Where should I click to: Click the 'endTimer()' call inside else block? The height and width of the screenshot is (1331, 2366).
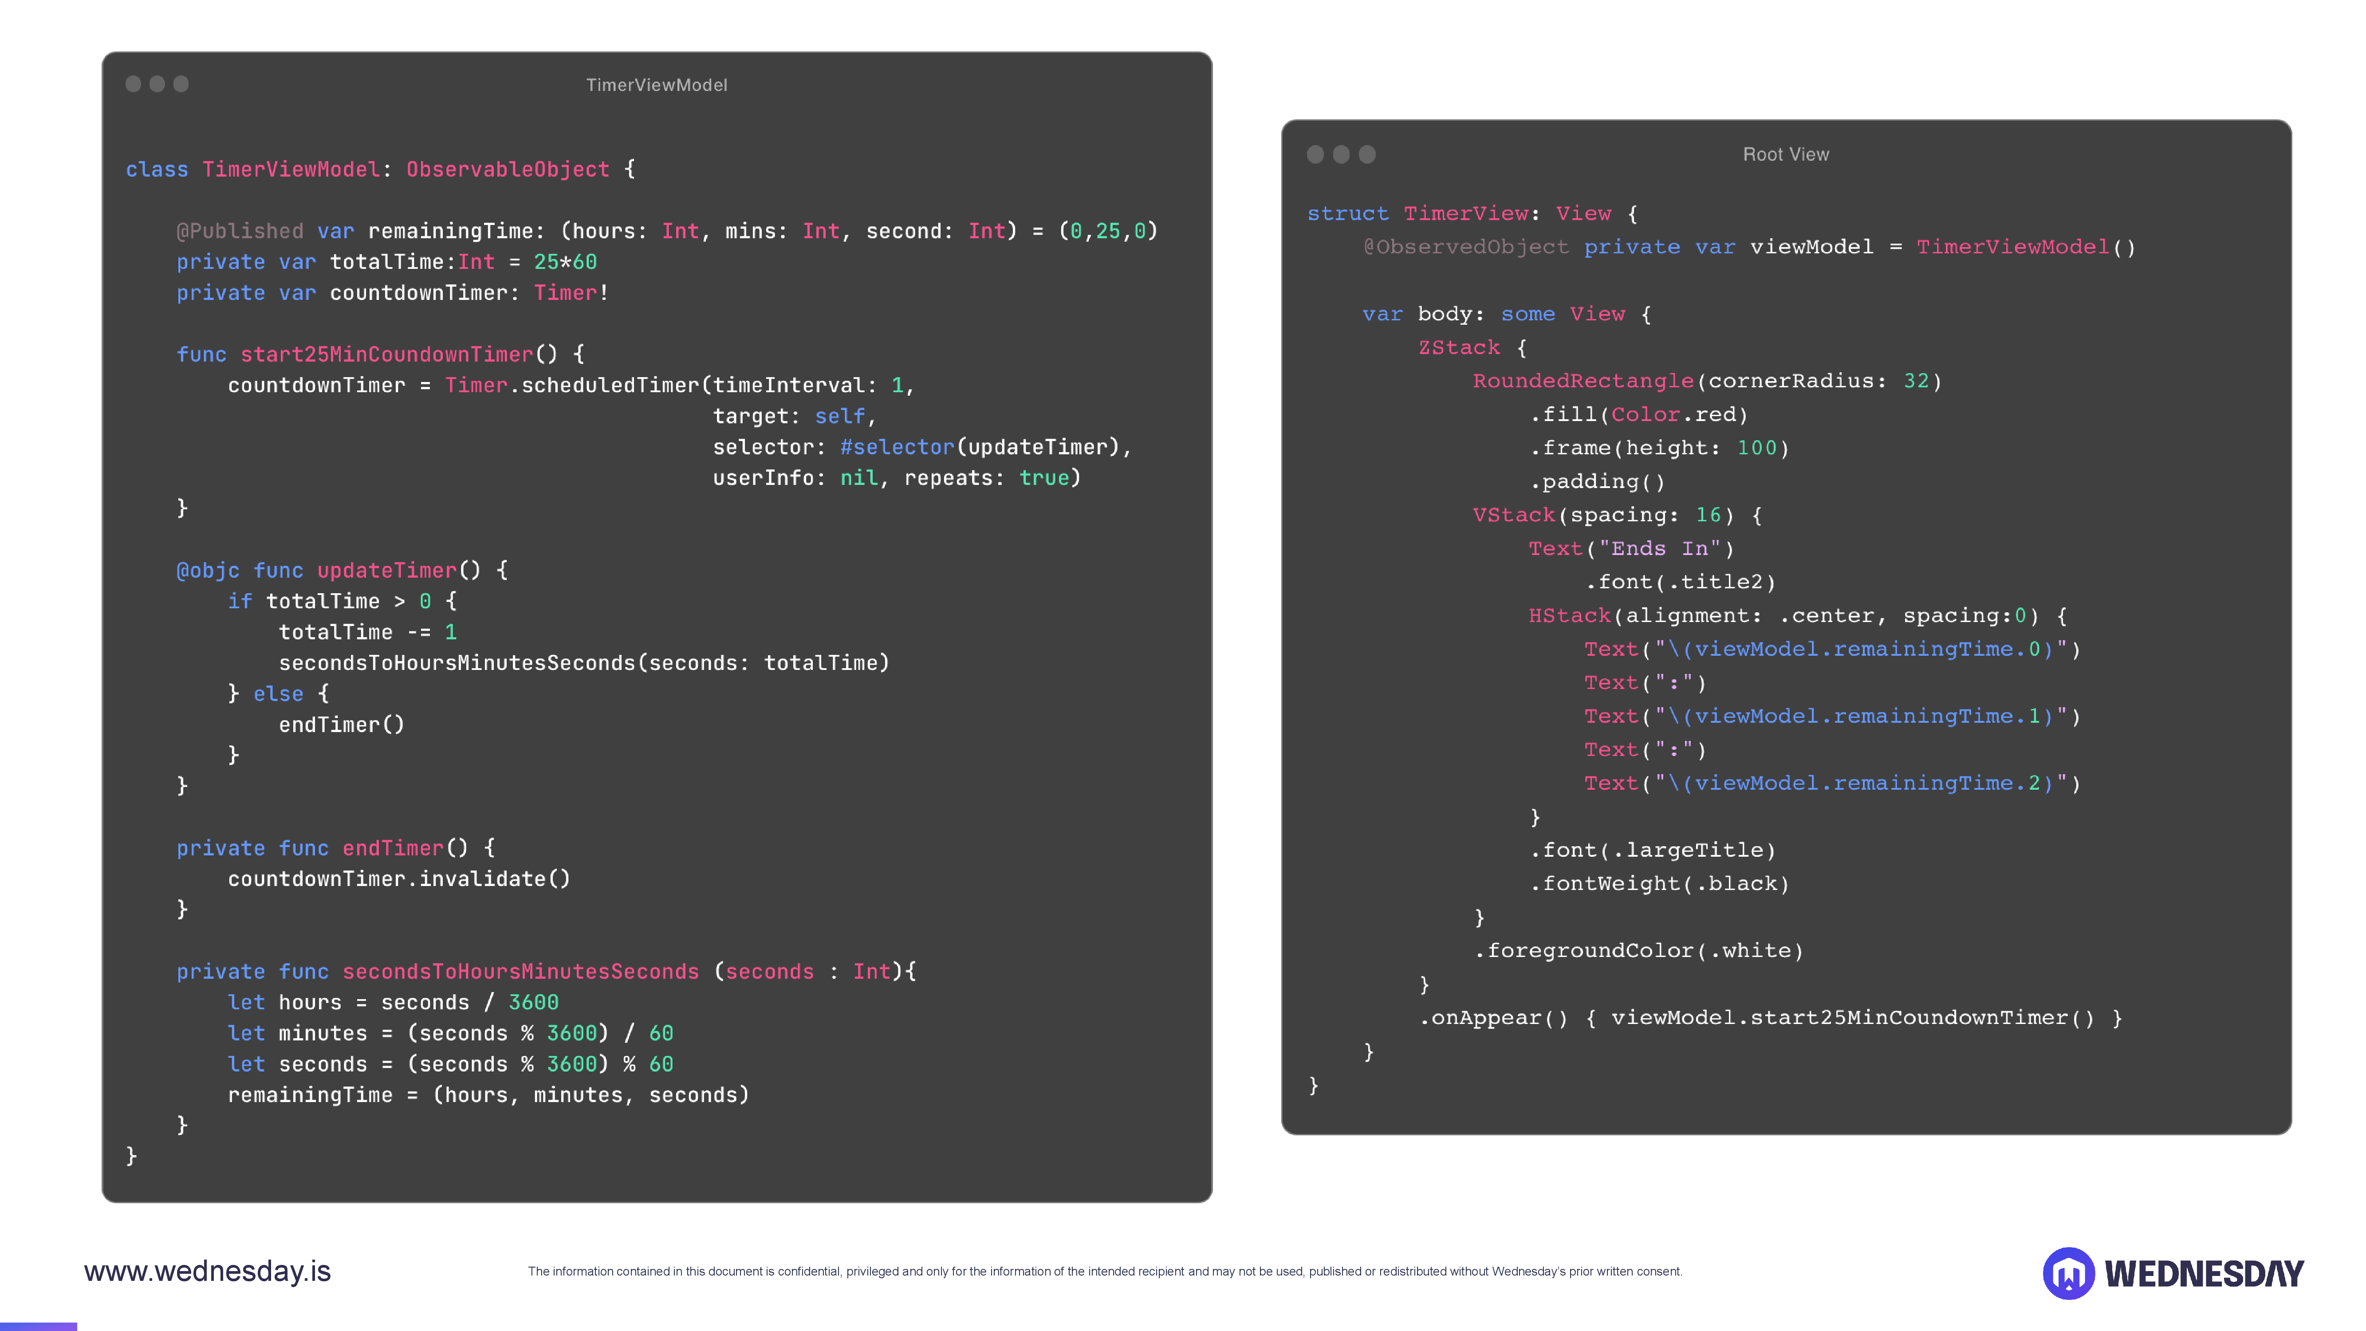click(x=342, y=725)
